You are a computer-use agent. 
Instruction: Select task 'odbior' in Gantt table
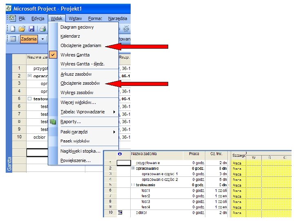39,137
